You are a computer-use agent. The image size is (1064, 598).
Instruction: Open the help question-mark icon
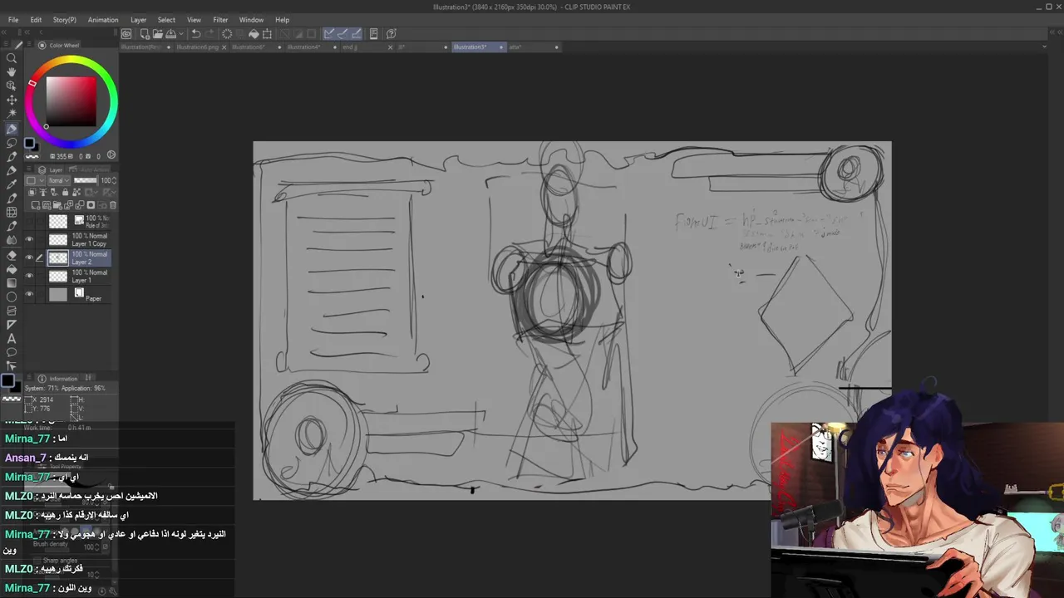391,34
